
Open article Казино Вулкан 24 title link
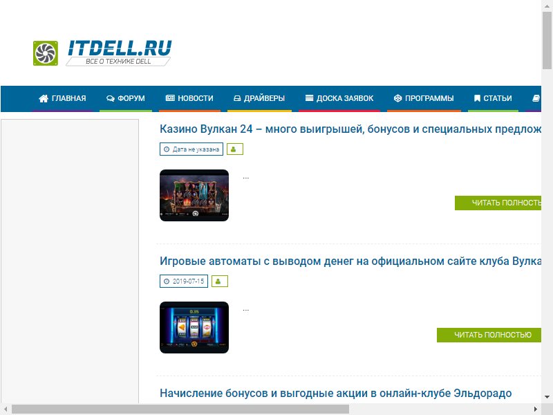pyautogui.click(x=350, y=129)
